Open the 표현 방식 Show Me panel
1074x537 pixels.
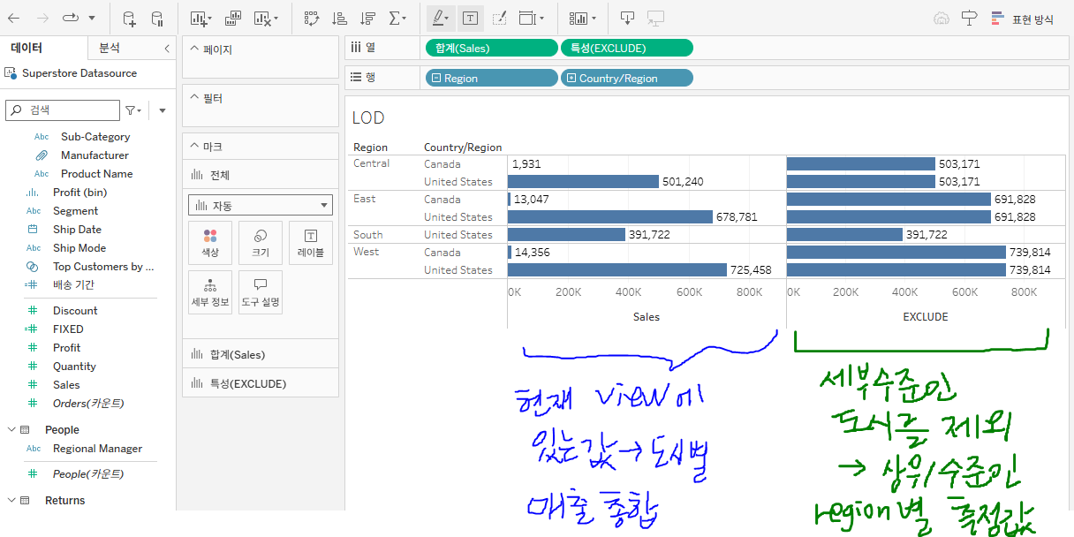(x=1023, y=18)
